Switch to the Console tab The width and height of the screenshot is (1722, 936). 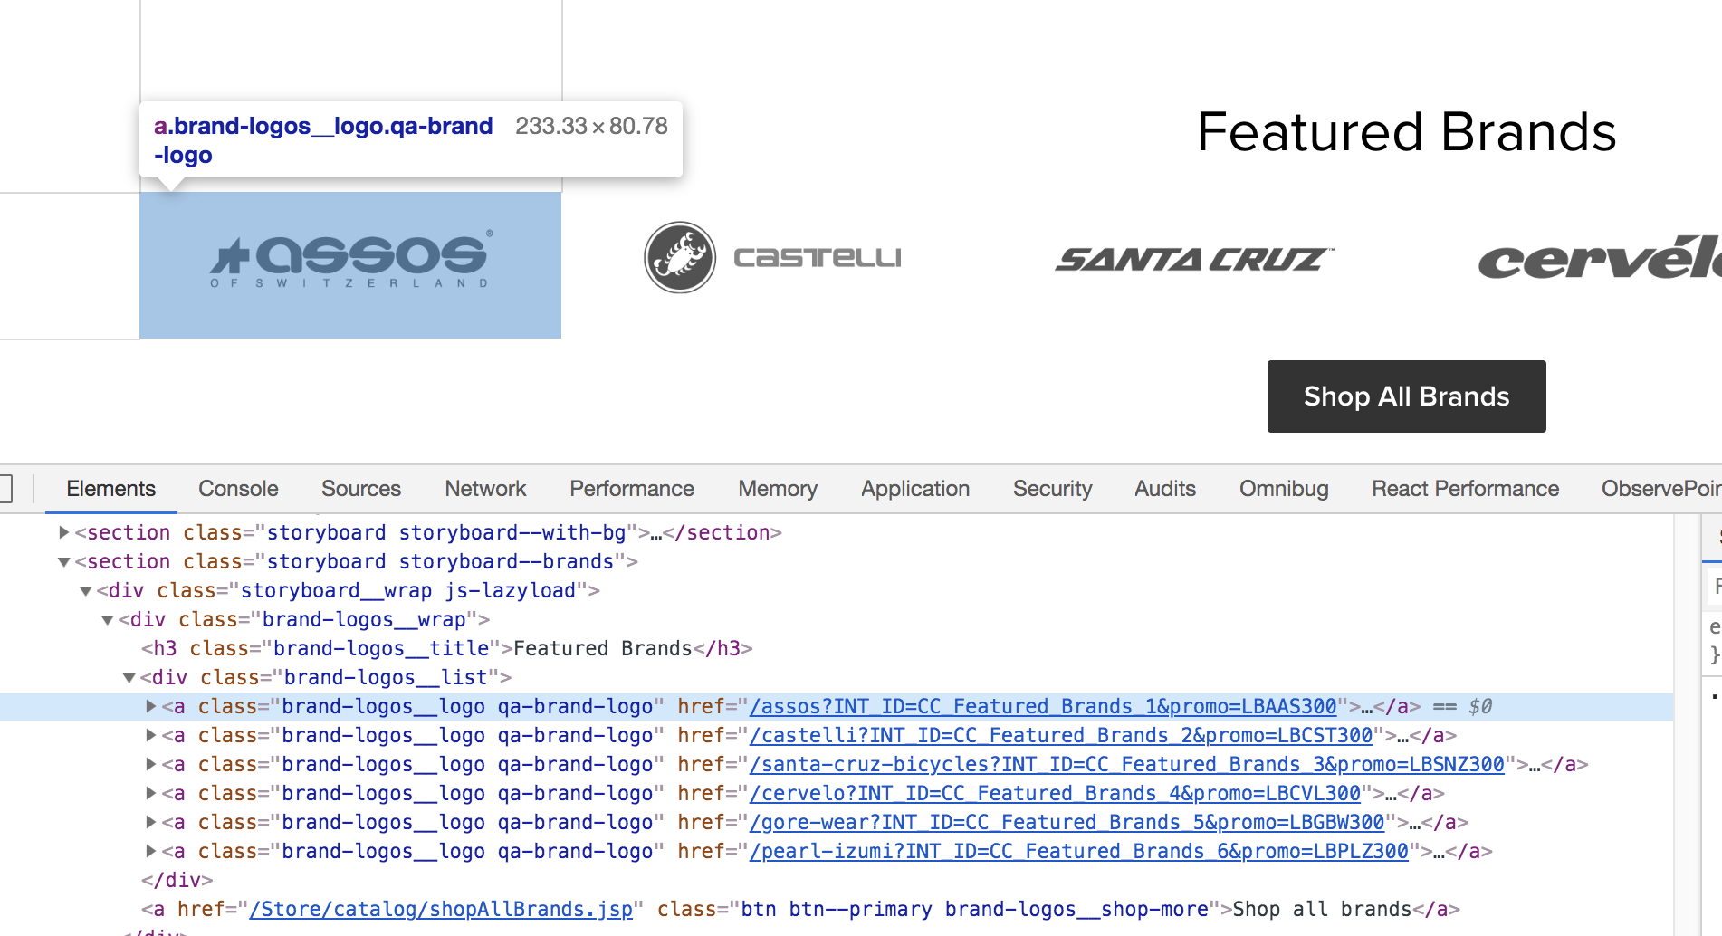[x=238, y=489]
